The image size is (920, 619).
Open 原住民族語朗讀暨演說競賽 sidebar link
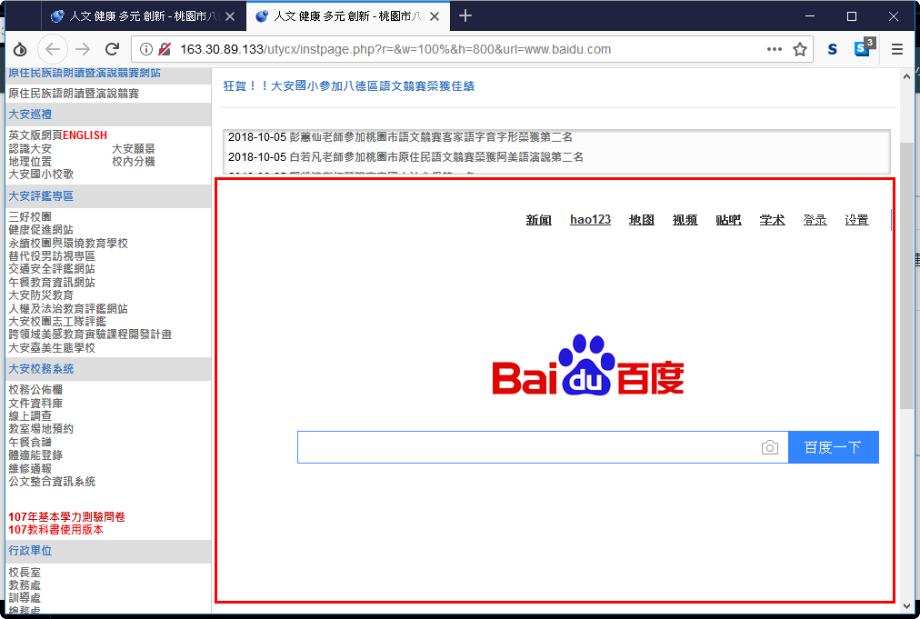(74, 94)
